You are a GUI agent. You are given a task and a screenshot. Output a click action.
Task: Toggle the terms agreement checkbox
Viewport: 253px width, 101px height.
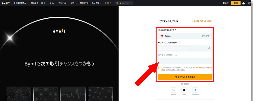pos(159,68)
